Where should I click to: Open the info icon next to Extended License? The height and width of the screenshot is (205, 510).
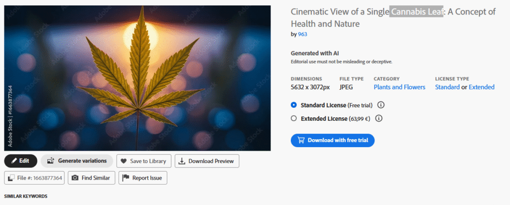378,118
